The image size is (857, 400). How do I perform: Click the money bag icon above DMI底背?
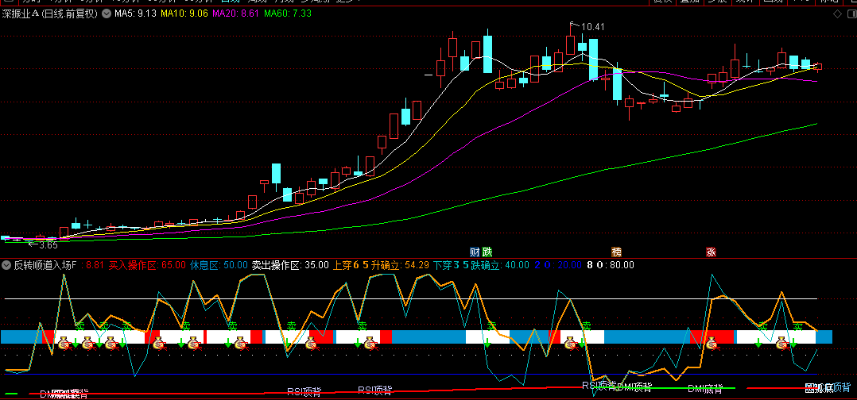coord(711,343)
